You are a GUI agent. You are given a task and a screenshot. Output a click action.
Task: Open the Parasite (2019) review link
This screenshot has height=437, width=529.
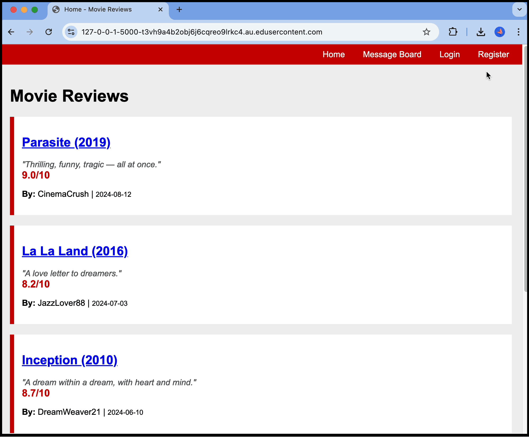tap(66, 142)
